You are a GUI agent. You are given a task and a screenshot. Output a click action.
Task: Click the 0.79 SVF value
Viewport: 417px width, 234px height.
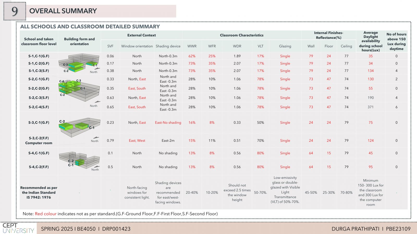pyautogui.click(x=110, y=140)
